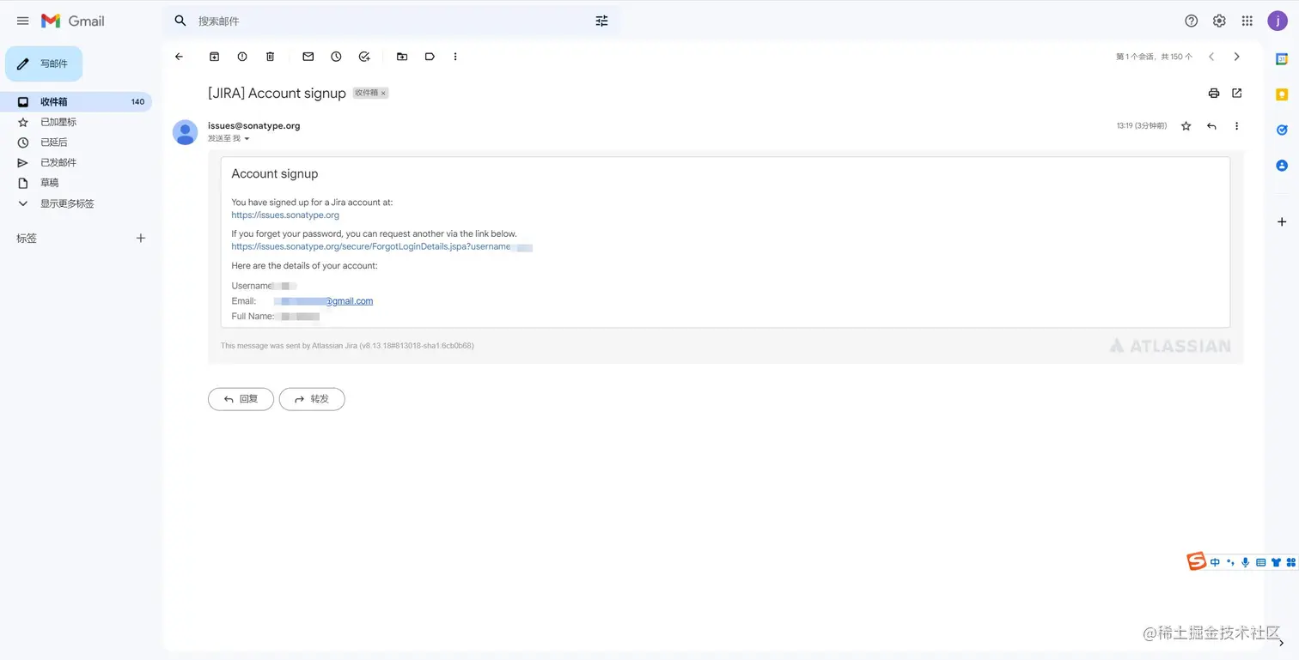This screenshot has width=1299, height=660.
Task: Remove the 收件箱 label from the email
Action: click(x=383, y=93)
